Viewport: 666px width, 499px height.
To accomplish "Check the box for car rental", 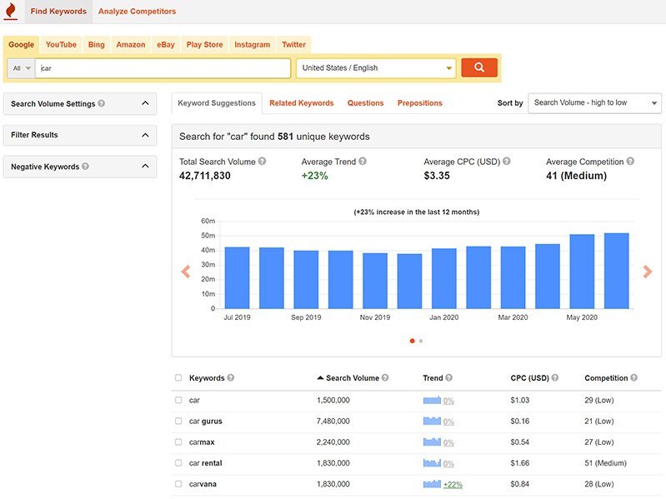I will coord(178,463).
